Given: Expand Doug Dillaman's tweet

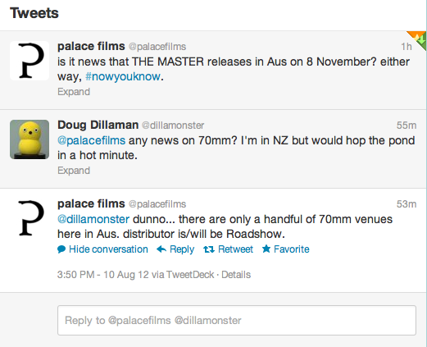Looking at the screenshot, I should 74,171.
